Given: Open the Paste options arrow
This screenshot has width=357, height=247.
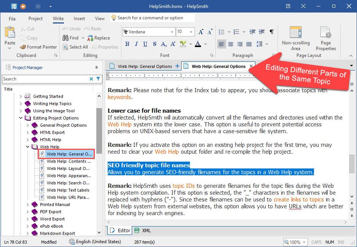Looking at the screenshot, I should coord(10,48).
